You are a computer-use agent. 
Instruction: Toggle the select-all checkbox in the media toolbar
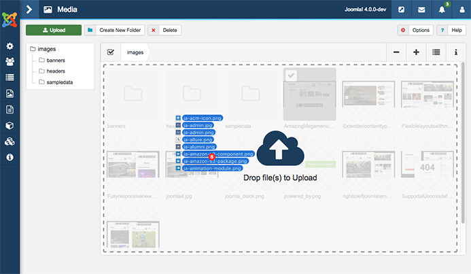tap(111, 52)
